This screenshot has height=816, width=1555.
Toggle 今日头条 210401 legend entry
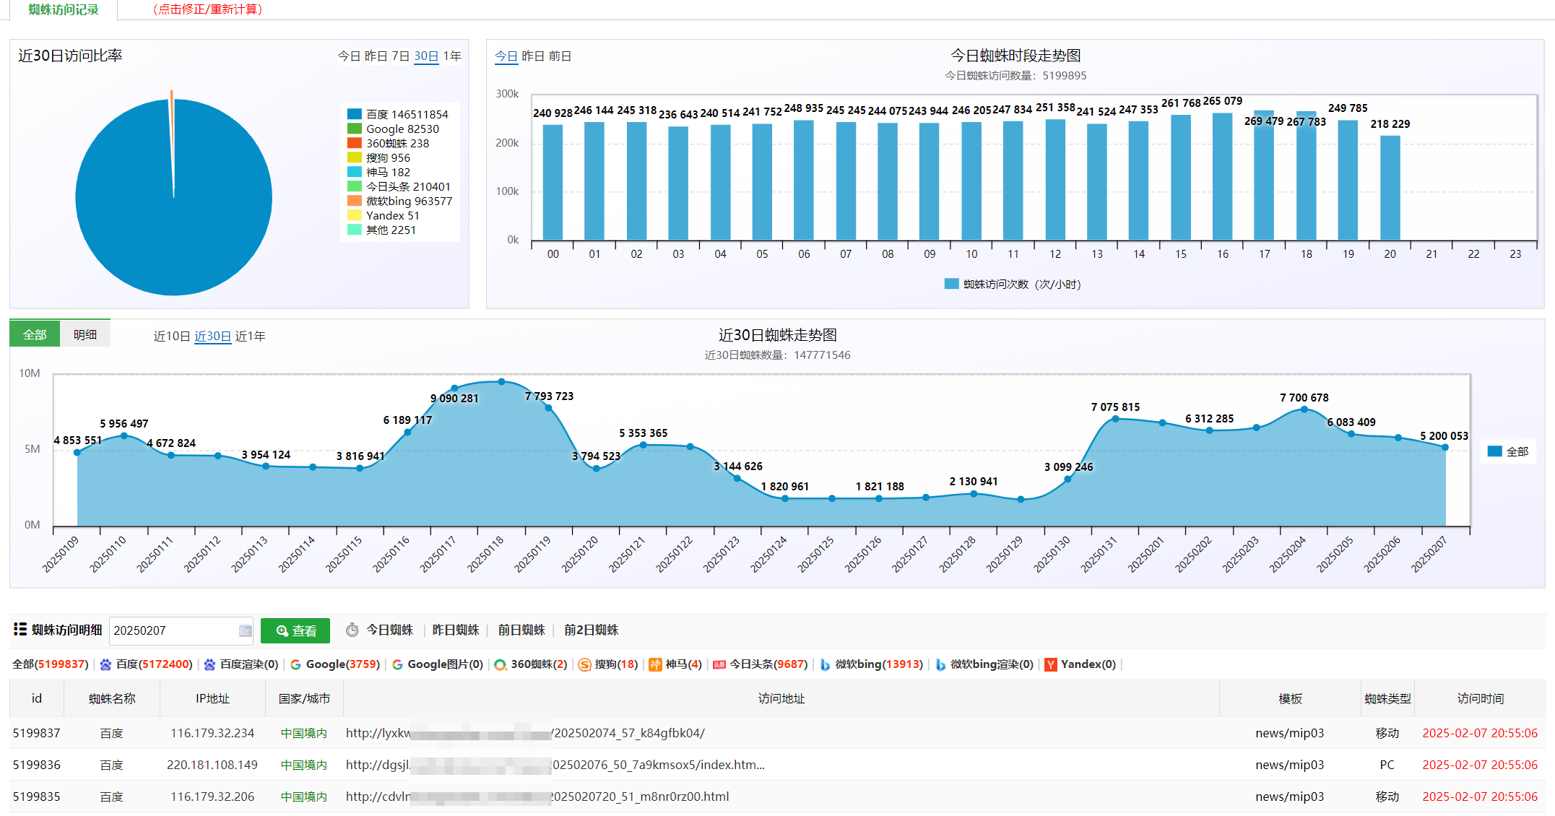pos(399,186)
